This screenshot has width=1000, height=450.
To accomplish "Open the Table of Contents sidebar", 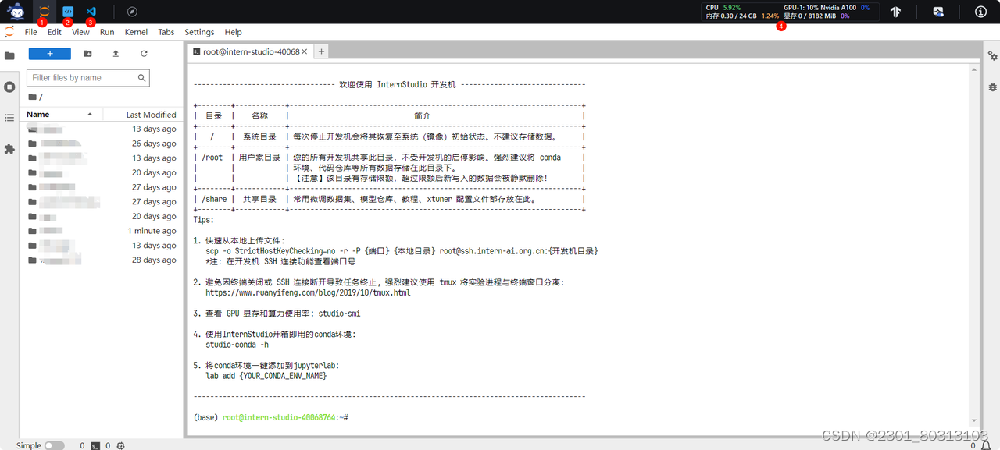I will [x=9, y=118].
